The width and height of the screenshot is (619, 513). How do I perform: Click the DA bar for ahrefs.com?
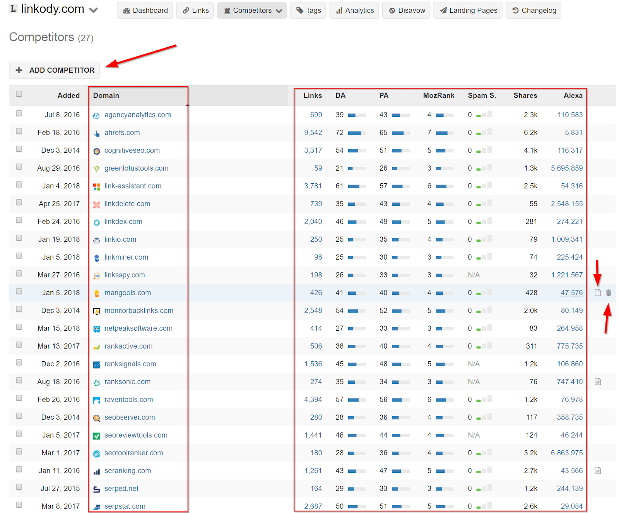tap(356, 133)
